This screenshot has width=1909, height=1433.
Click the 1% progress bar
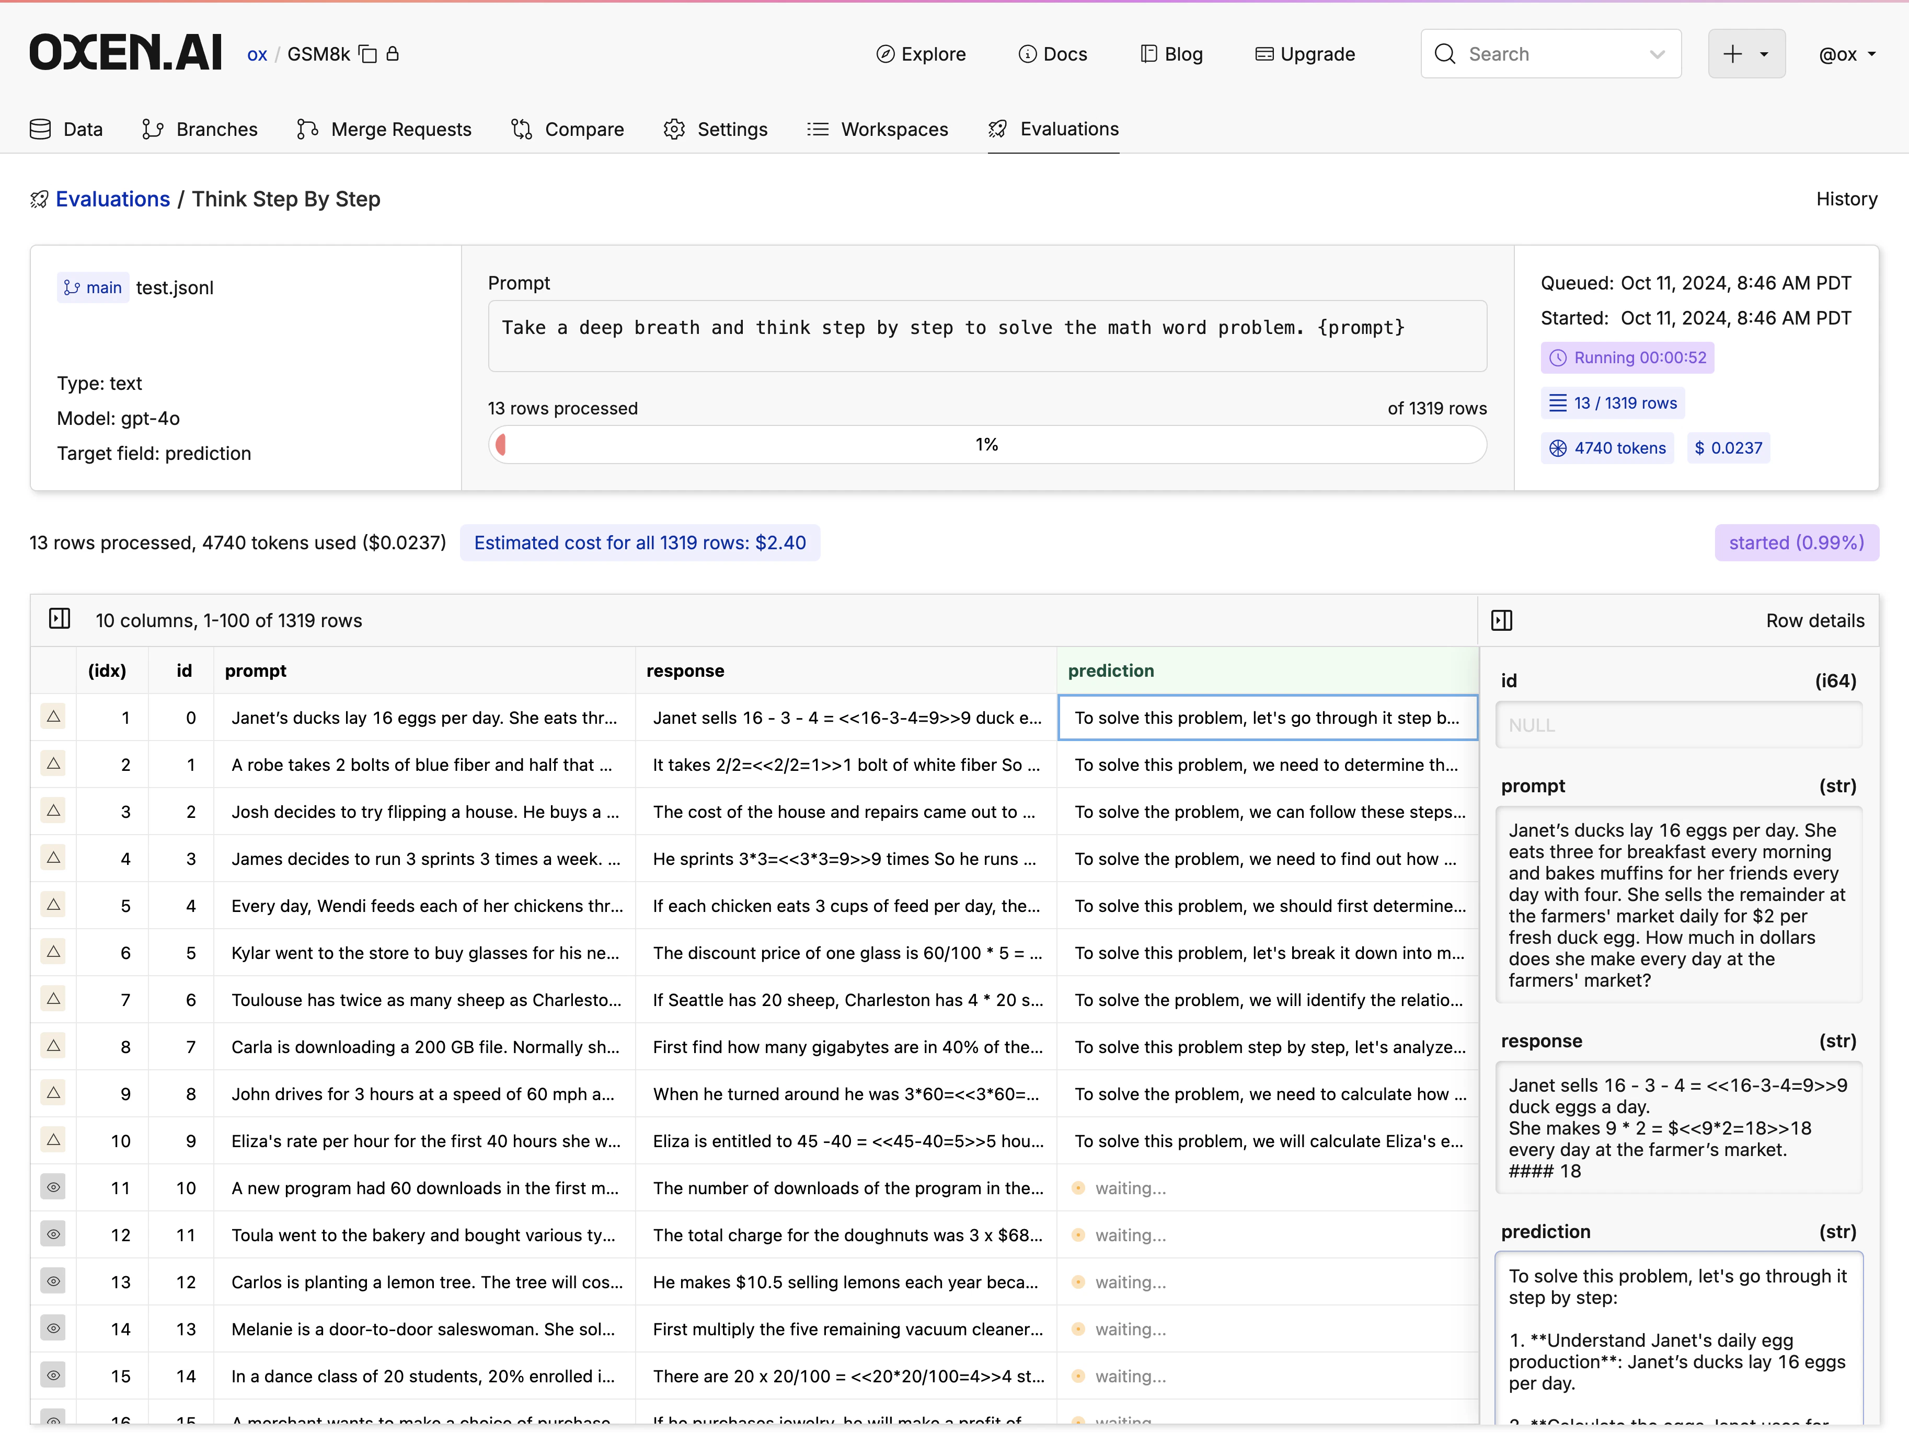(986, 444)
